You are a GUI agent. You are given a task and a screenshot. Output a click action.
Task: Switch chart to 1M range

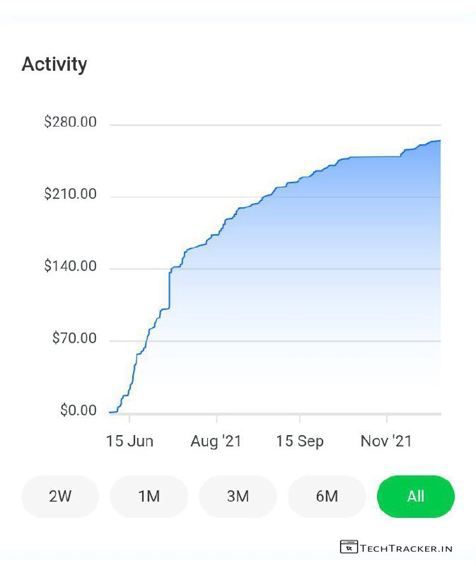coord(149,497)
